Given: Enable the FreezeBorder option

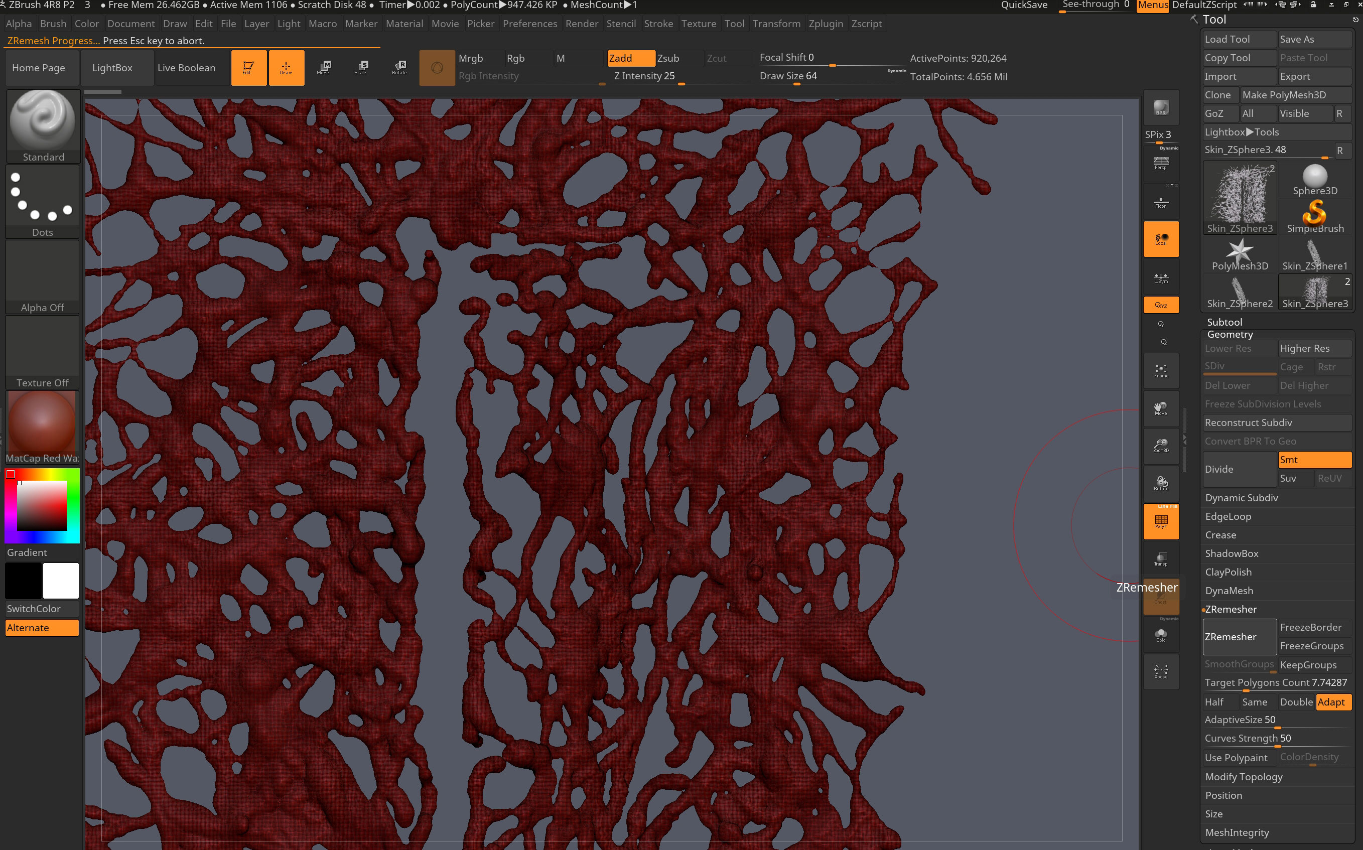Looking at the screenshot, I should pos(1315,627).
